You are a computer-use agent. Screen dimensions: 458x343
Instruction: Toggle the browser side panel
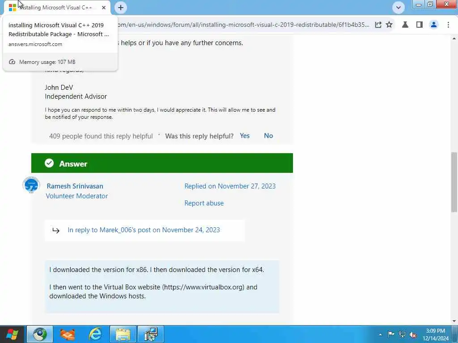[420, 25]
